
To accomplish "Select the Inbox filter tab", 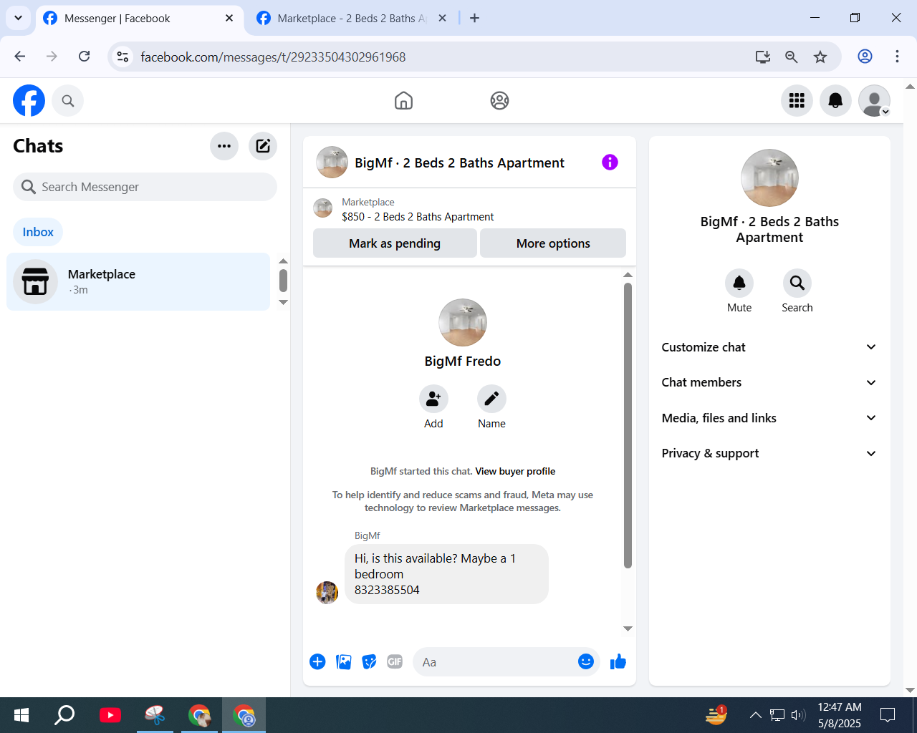I will 38,232.
